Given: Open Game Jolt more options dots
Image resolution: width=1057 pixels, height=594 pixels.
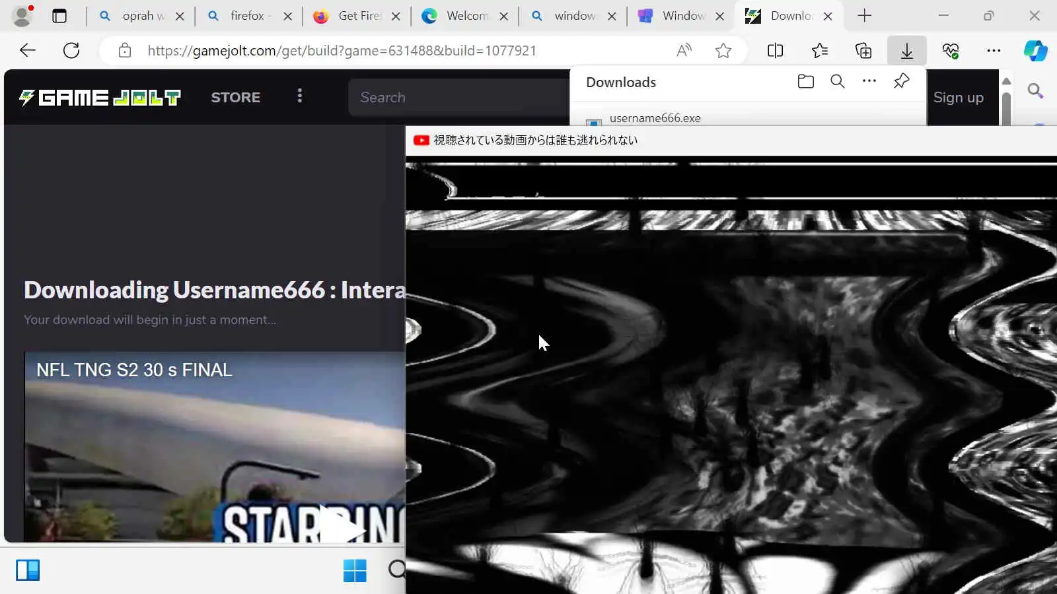Looking at the screenshot, I should coord(300,96).
